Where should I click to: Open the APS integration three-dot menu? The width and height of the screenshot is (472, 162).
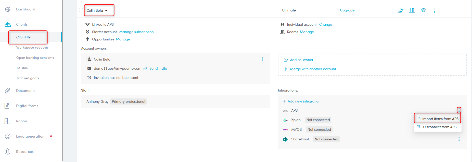coord(459,110)
